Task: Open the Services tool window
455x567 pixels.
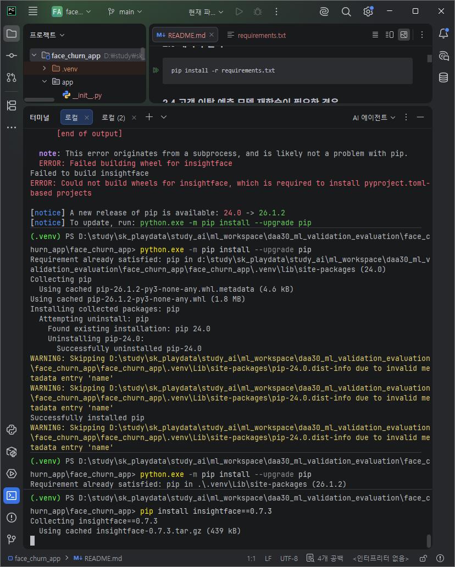Action: coord(12,474)
